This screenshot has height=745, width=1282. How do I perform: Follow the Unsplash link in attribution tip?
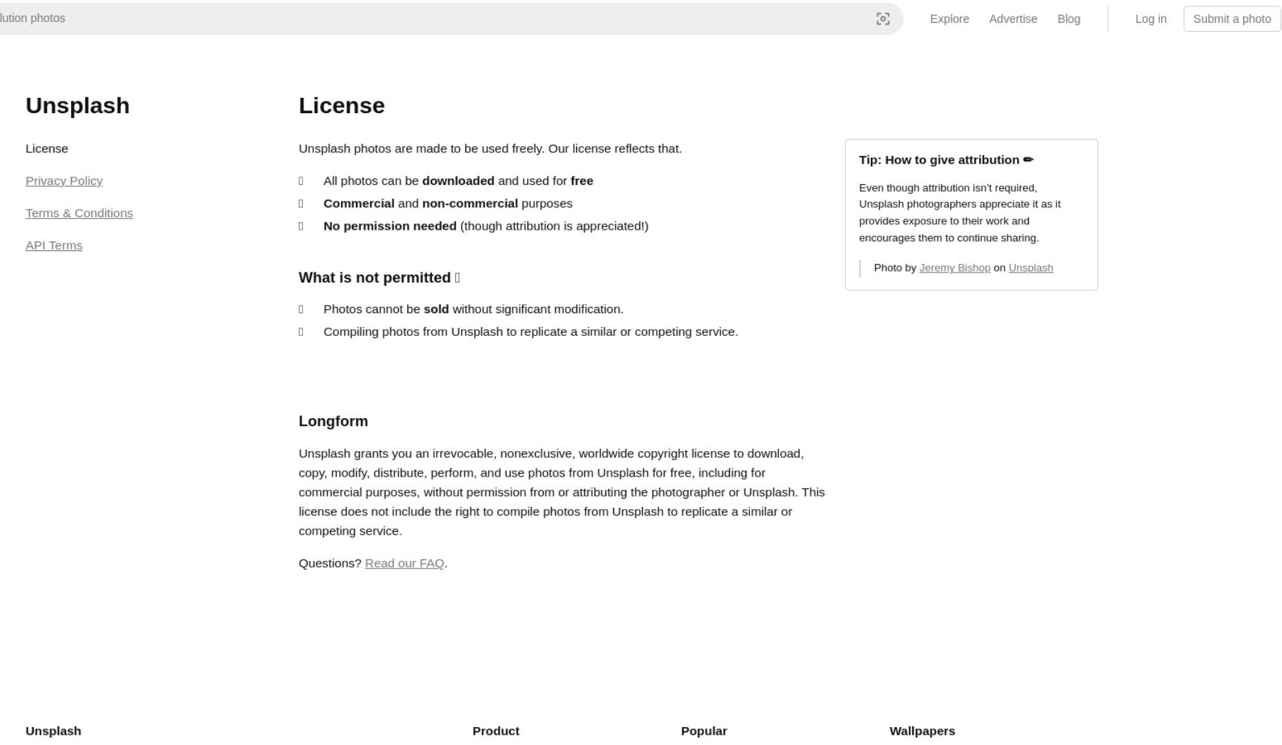(1031, 268)
